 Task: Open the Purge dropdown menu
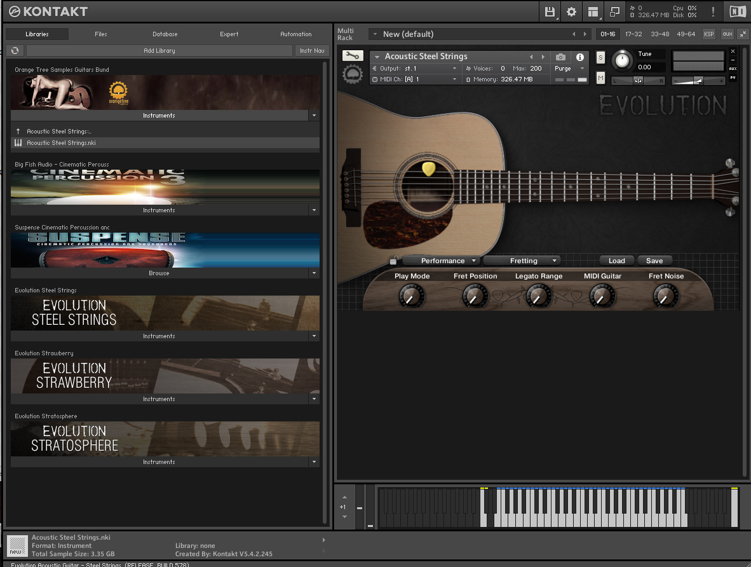[569, 69]
